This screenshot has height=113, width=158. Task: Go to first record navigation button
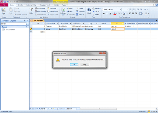37,109
